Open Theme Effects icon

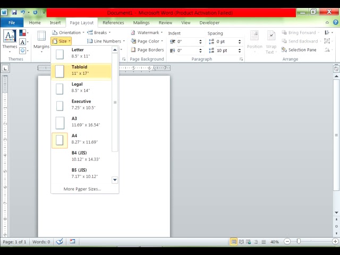(x=22, y=50)
